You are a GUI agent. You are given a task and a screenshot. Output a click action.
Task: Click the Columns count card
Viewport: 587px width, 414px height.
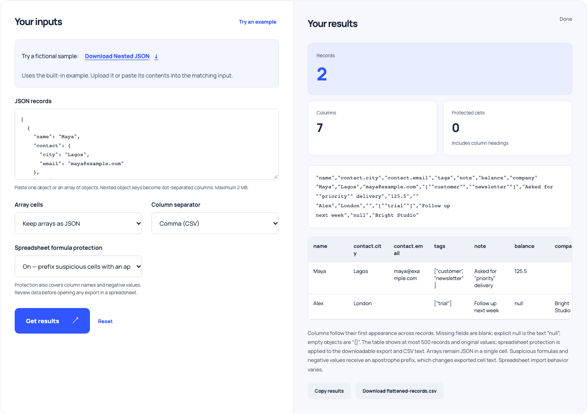tap(373, 128)
